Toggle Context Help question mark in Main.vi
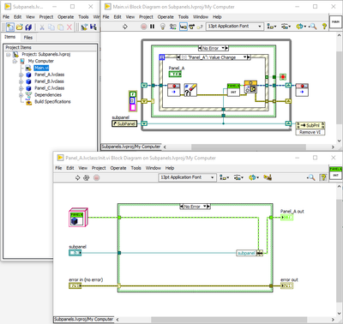Viewport: 343px width, 324px height. 324,27
